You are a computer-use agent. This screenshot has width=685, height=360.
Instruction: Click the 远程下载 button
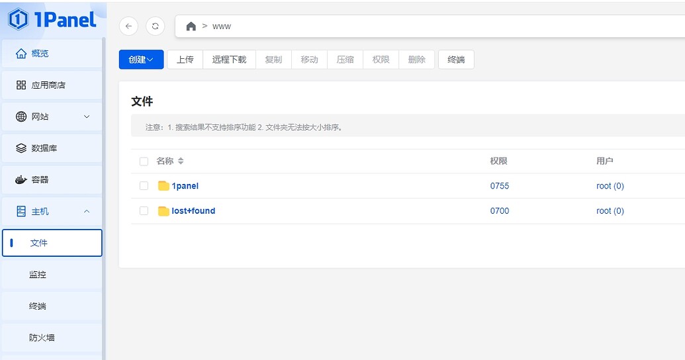point(230,60)
